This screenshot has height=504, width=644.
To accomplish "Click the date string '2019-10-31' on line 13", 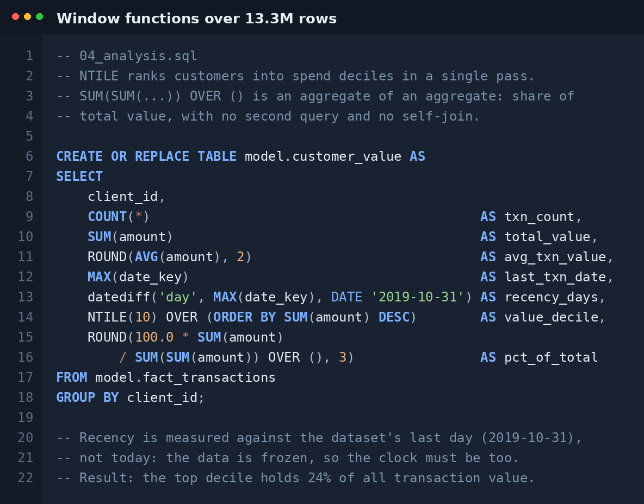I will click(x=417, y=297).
